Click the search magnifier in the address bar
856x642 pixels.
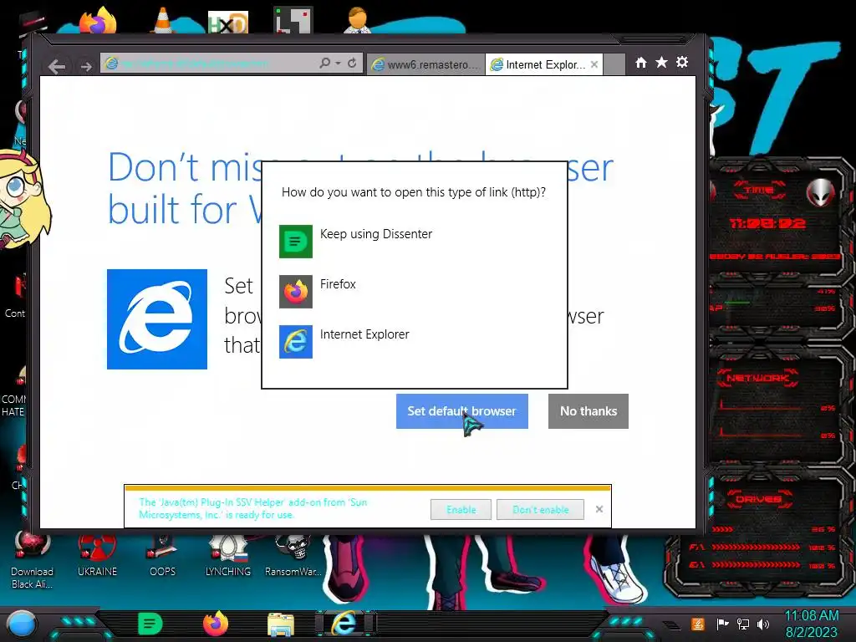point(324,64)
